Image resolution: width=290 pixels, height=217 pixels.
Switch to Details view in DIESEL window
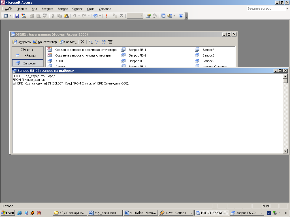pyautogui.click(x=110, y=42)
